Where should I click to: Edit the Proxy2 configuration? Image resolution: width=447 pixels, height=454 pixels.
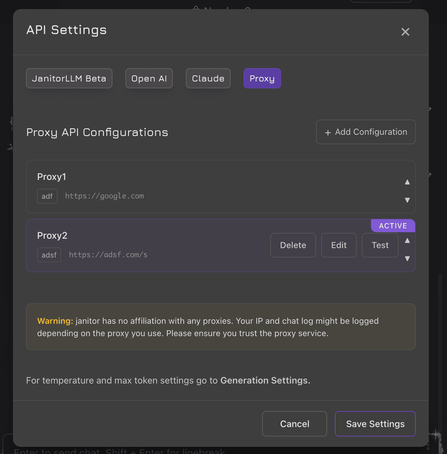tap(338, 245)
